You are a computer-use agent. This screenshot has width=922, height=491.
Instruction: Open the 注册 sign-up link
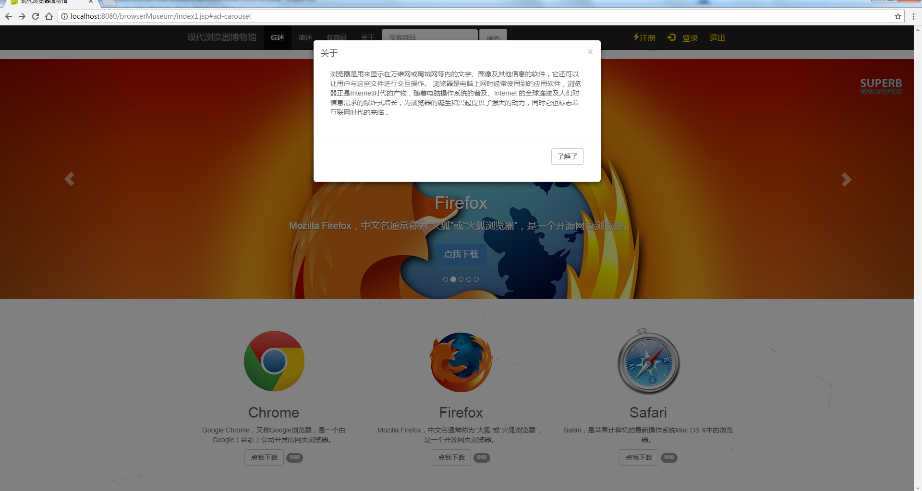coord(644,37)
